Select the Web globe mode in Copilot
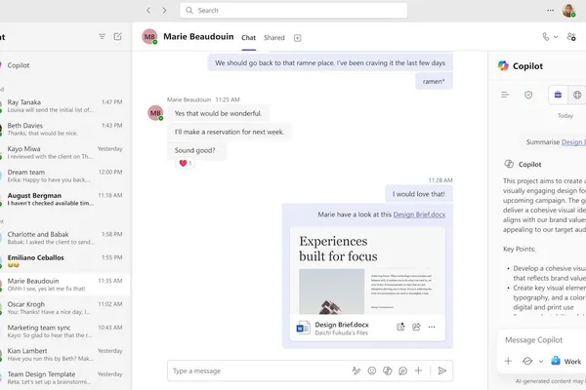This screenshot has height=390, width=586. 577,95
